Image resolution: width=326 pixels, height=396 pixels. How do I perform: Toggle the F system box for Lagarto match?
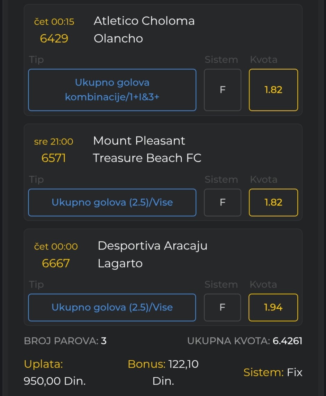tap(223, 307)
